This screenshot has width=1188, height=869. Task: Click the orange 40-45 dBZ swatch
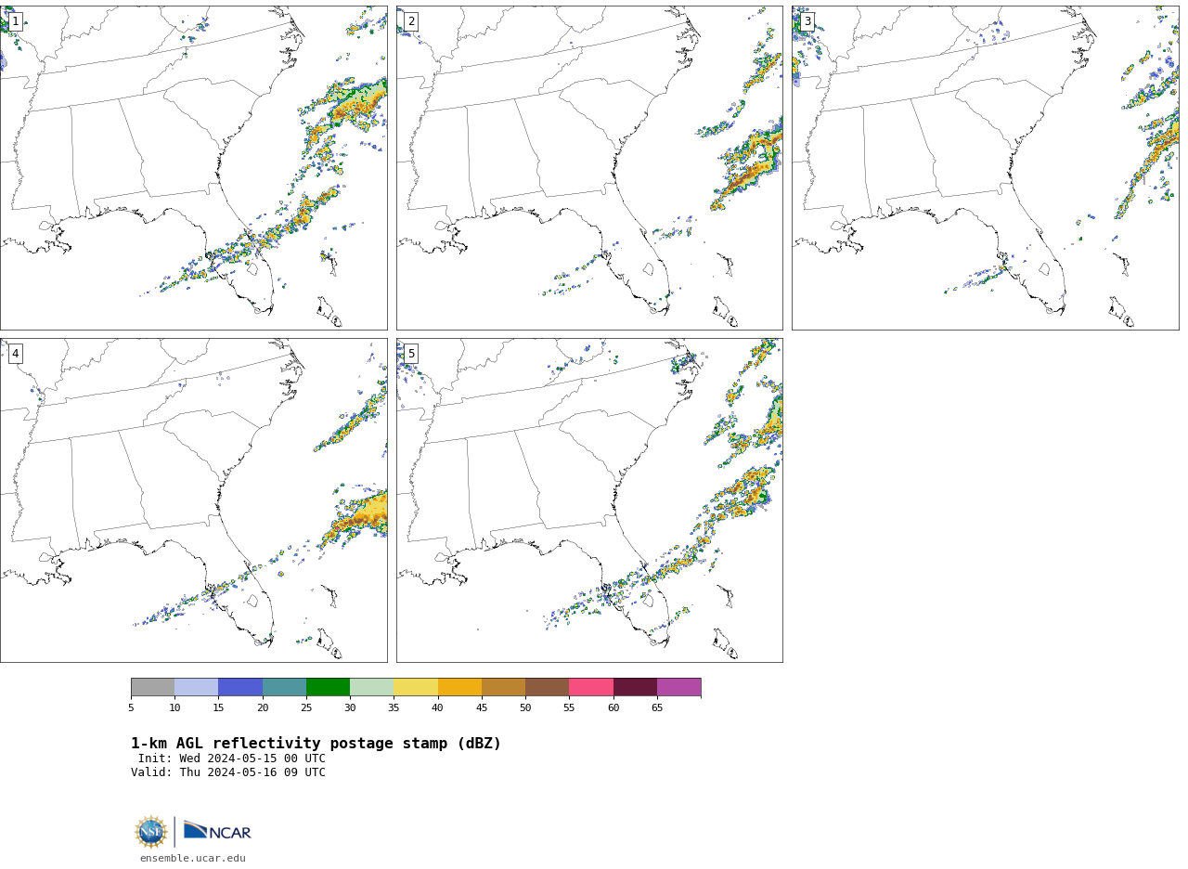point(459,687)
